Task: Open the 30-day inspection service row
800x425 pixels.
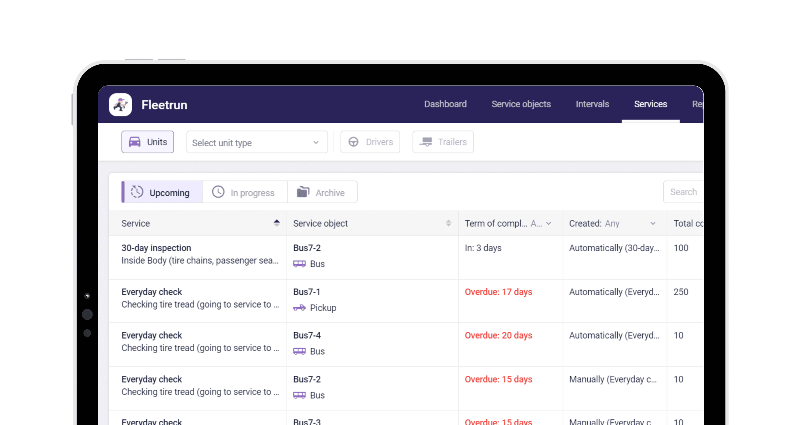Action: (156, 248)
